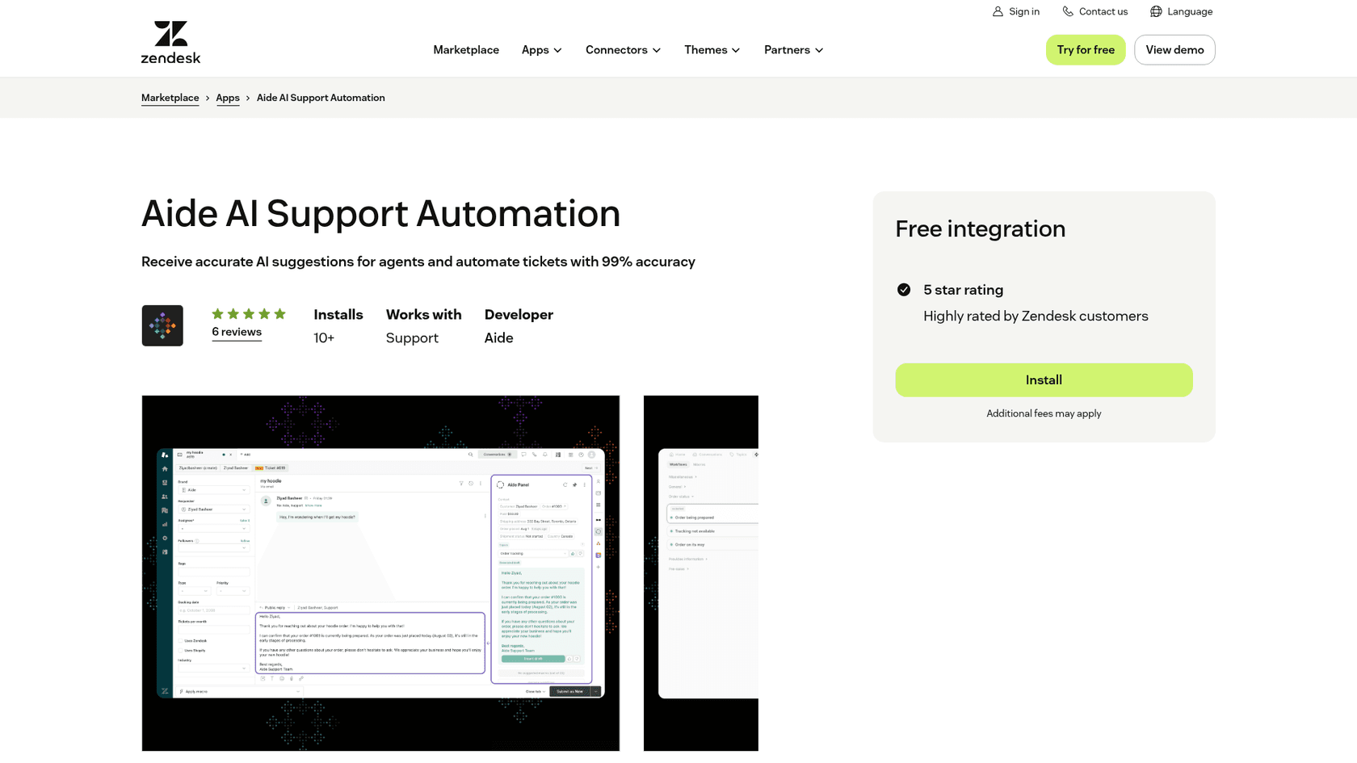1357x763 pixels.
Task: Click the 'Free integration' heading
Action: [x=981, y=229]
